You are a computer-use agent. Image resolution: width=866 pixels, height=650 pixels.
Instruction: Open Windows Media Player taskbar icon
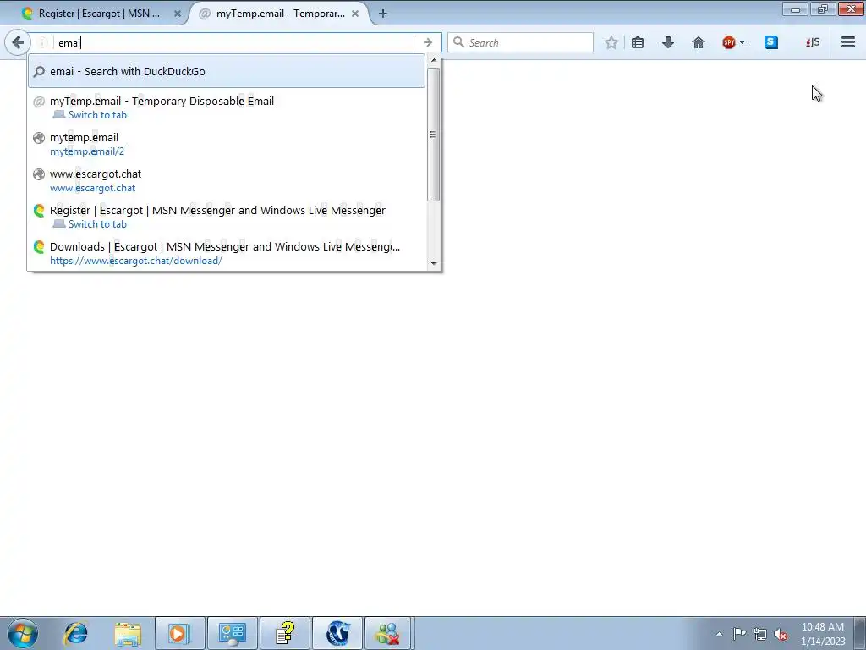coord(179,633)
